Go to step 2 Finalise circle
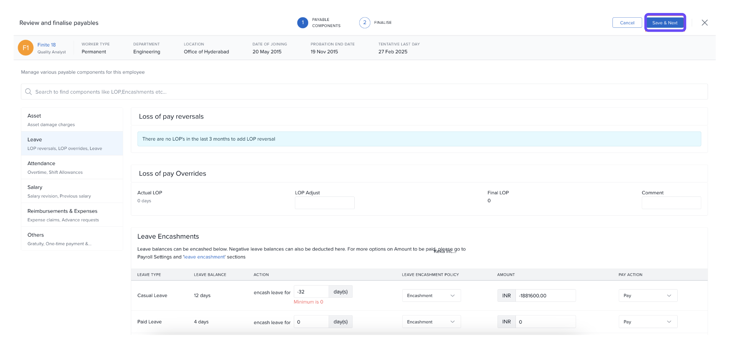The image size is (739, 358). pos(364,23)
